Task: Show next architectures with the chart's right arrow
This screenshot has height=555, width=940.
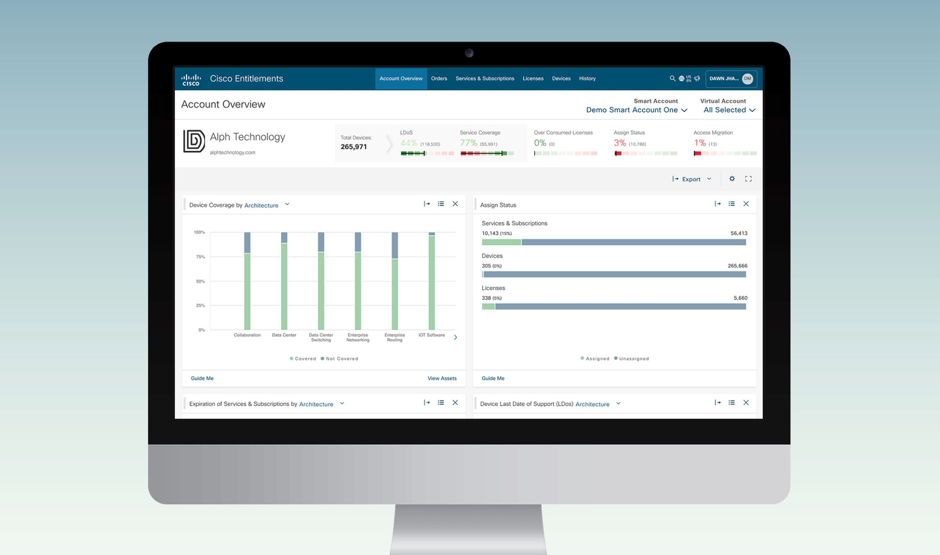Action: tap(455, 337)
